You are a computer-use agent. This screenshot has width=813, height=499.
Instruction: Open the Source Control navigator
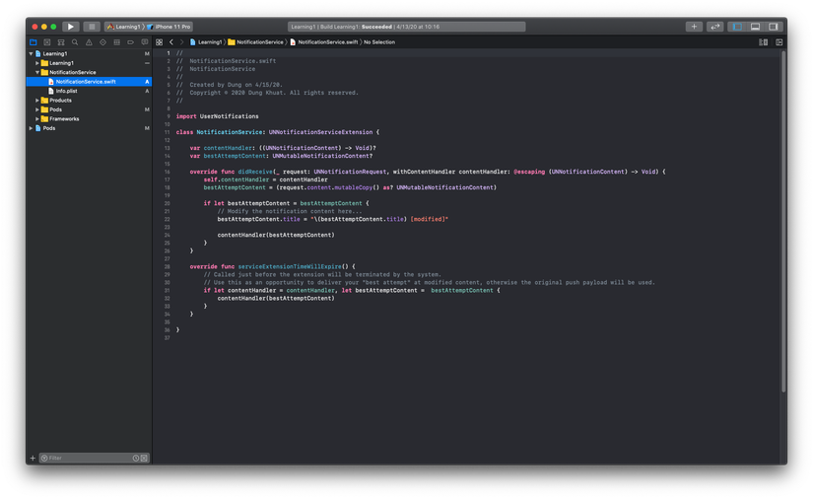tap(47, 42)
